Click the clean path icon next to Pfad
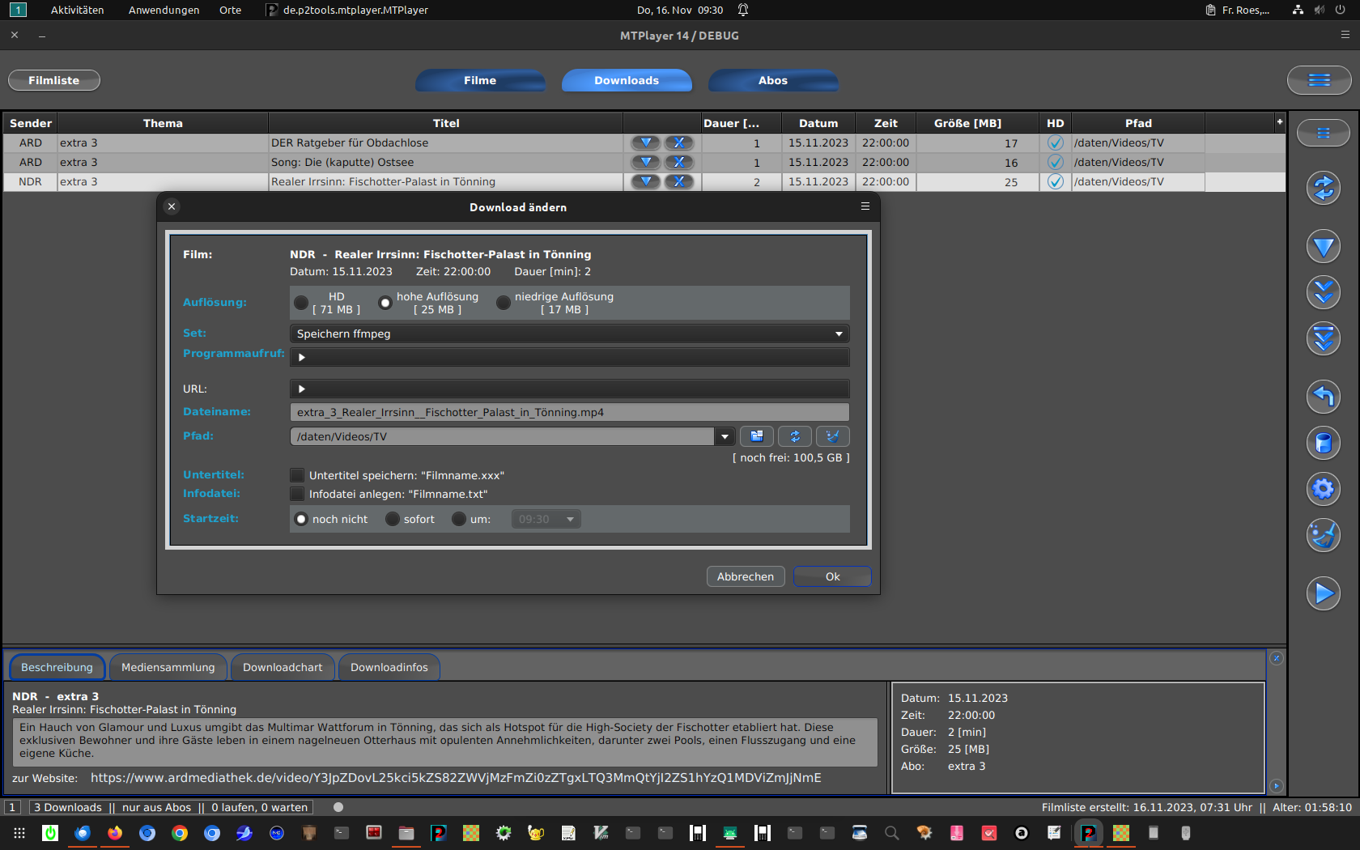Image resolution: width=1360 pixels, height=850 pixels. coord(833,436)
